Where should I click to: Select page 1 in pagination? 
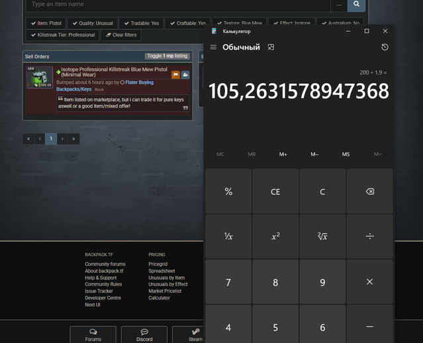(x=51, y=139)
